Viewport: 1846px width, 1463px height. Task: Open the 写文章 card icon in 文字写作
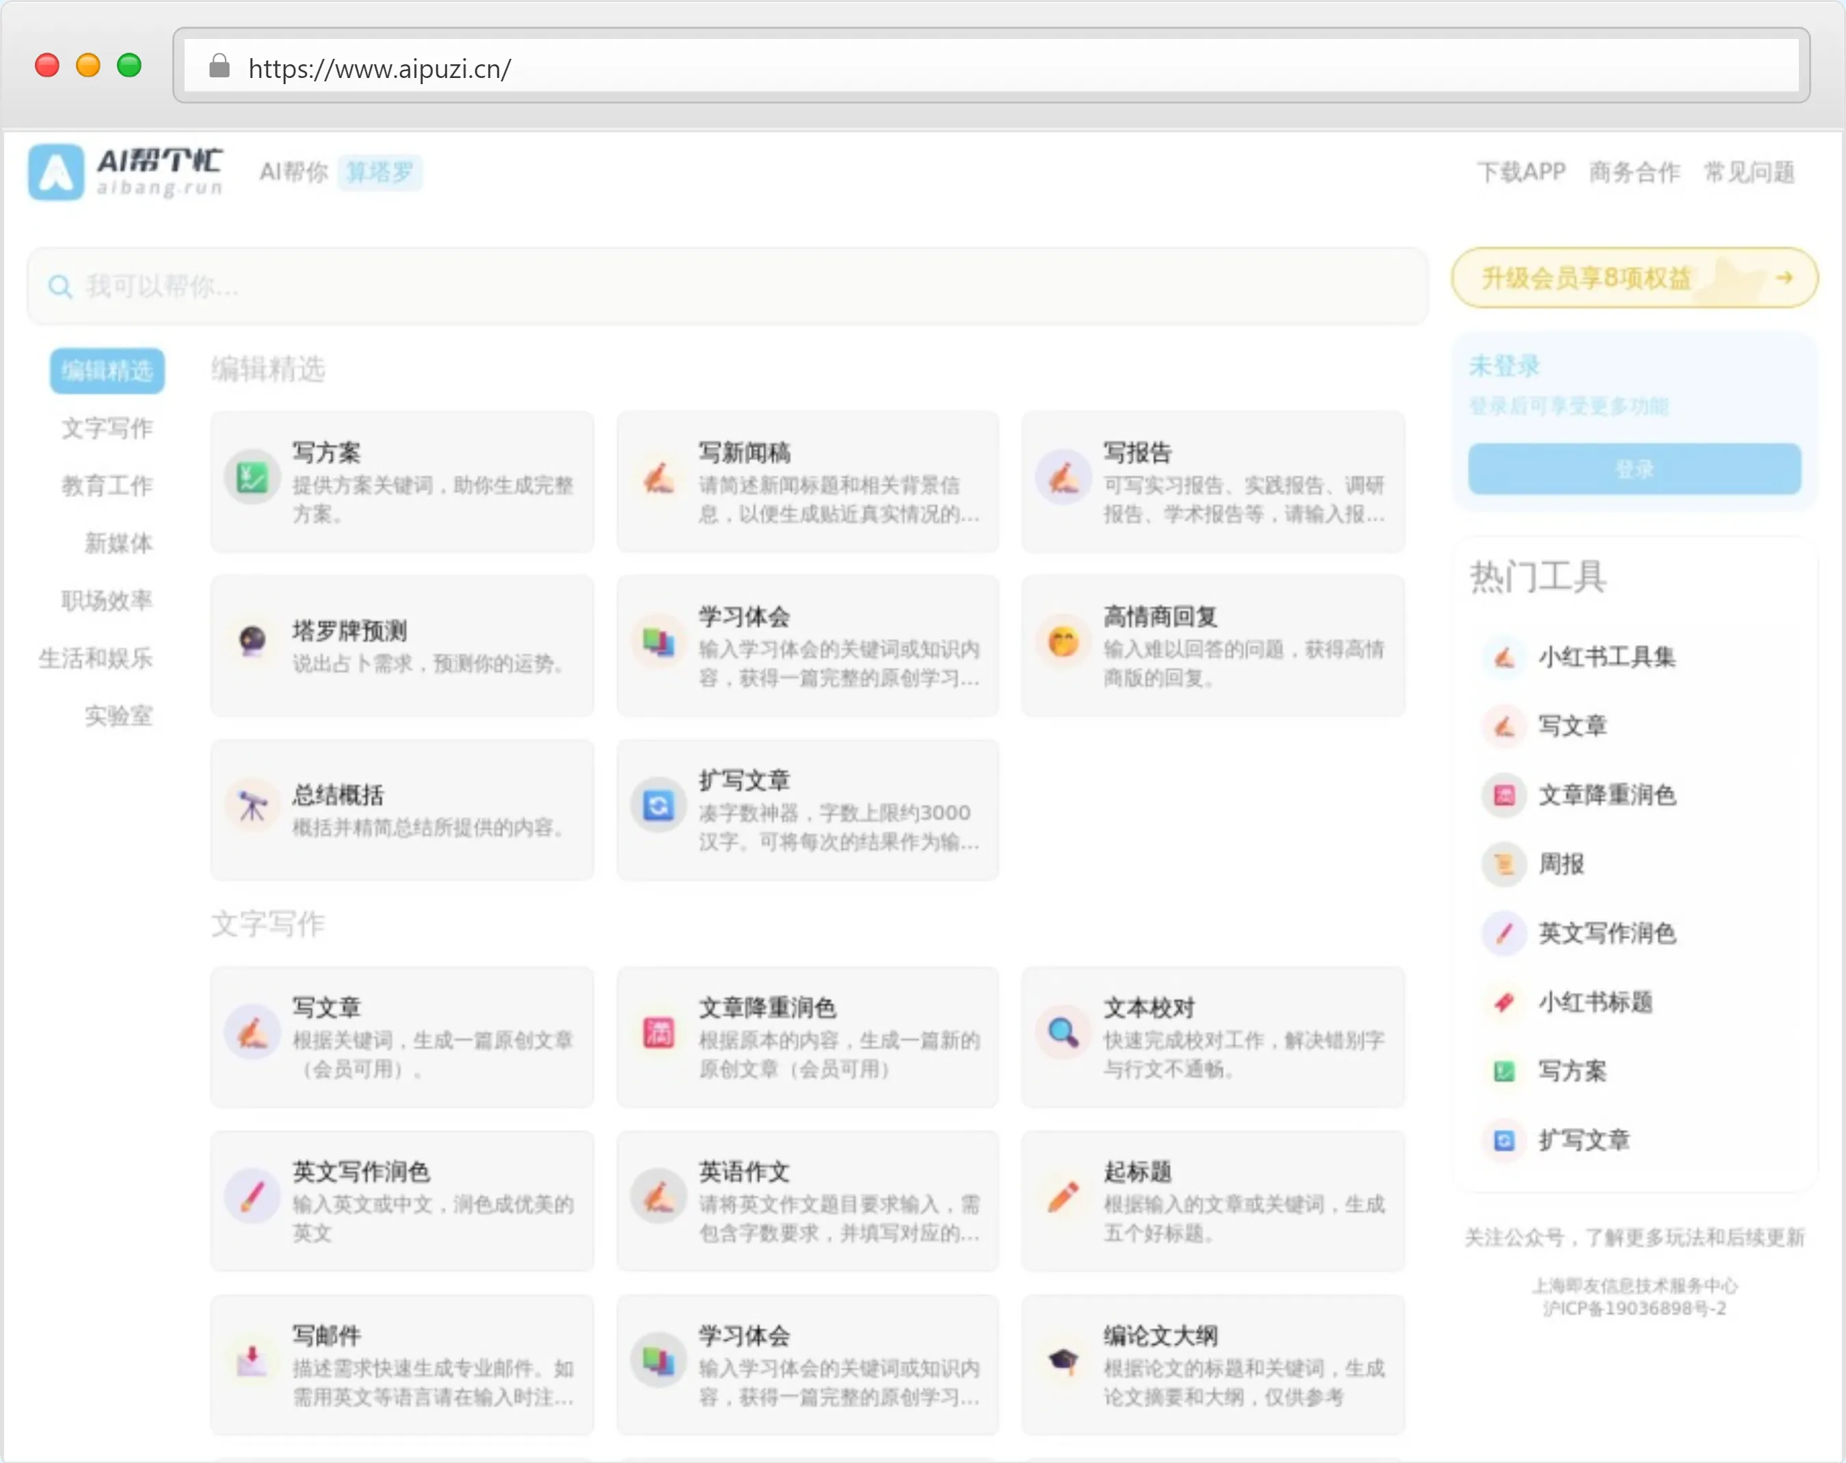(252, 1033)
